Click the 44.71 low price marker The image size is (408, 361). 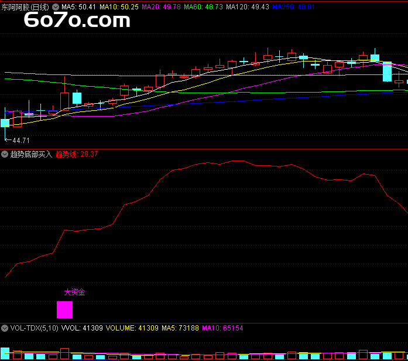[17, 141]
